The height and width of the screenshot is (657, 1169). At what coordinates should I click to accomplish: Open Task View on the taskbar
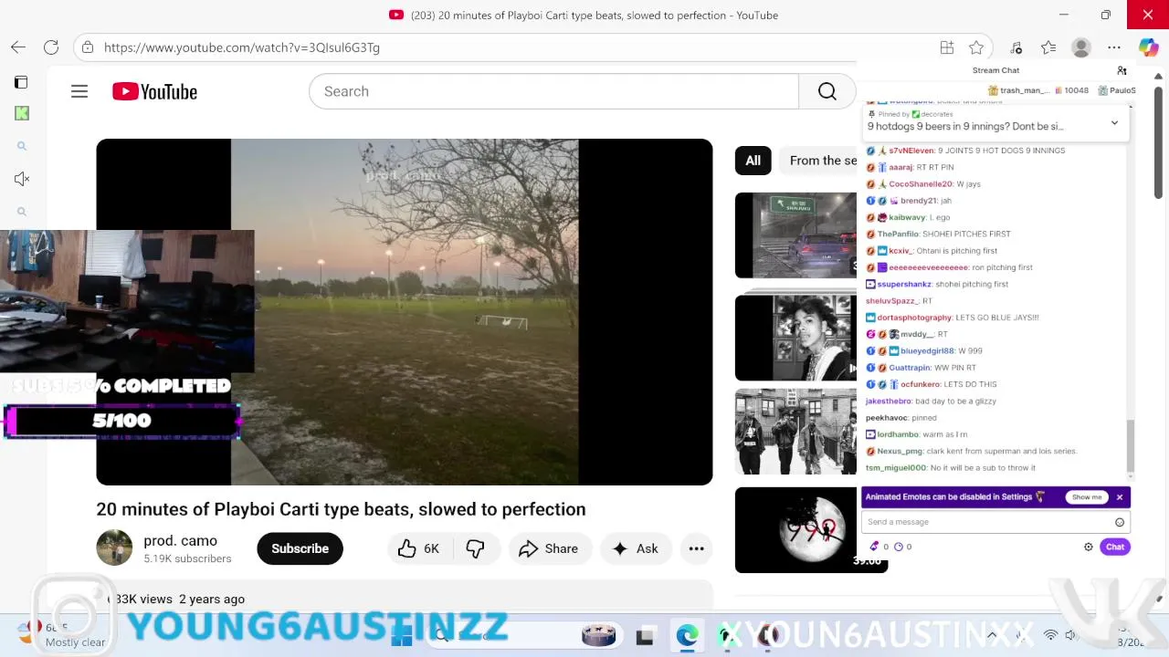pyautogui.click(x=645, y=636)
